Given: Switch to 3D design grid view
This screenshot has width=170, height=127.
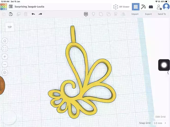Looking at the screenshot, I should point(136,7).
